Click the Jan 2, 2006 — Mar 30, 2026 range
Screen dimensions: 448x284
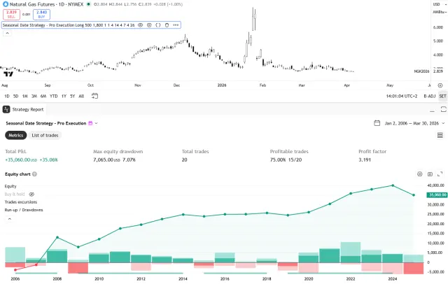point(412,123)
